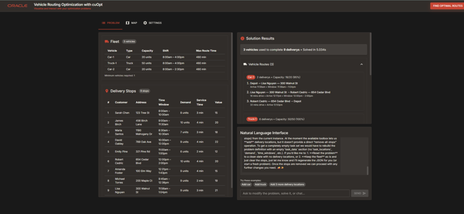The width and height of the screenshot is (464, 214).
Task: Click route step 'Robert Cedric — 654 Cedar Blvd → Depot'
Action: click(275, 101)
